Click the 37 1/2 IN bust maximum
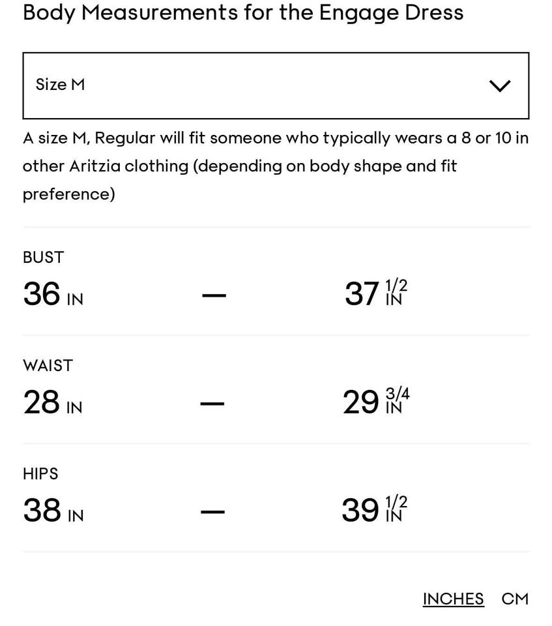The width and height of the screenshot is (552, 626). [375, 294]
